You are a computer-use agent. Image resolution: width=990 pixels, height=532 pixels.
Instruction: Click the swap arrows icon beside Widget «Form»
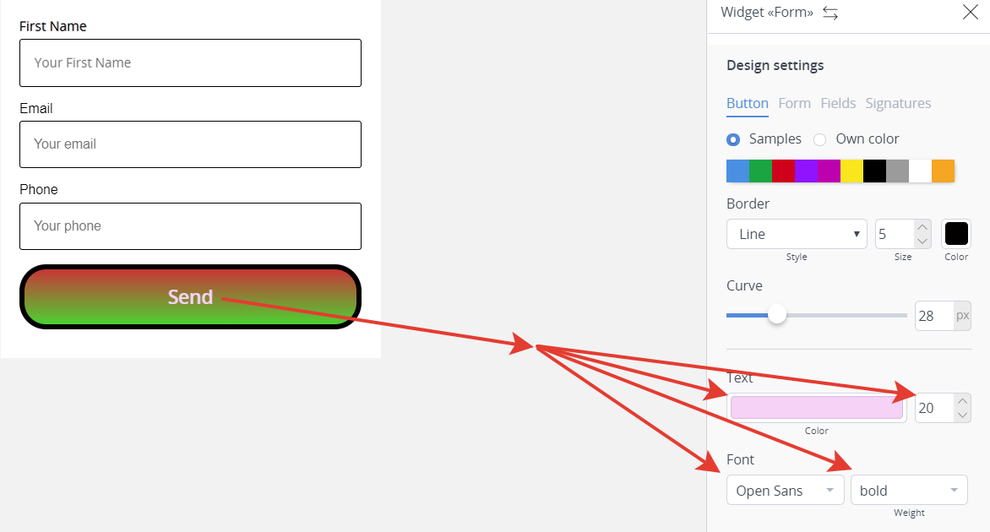[x=830, y=13]
